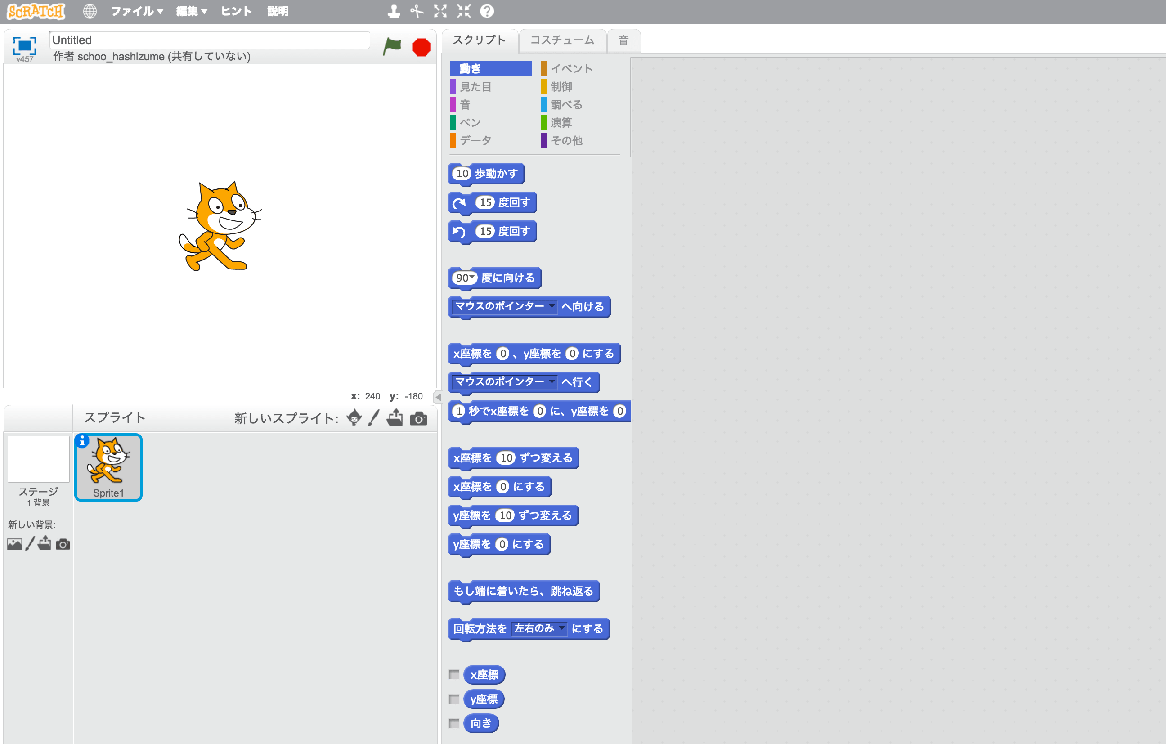Viewport: 1166px width, 744px height.
Task: Select 動き block category
Action: tap(490, 69)
